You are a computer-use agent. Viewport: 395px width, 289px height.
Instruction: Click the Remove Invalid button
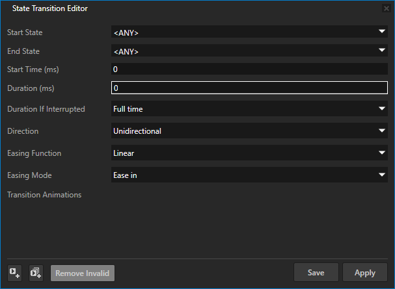tap(83, 273)
